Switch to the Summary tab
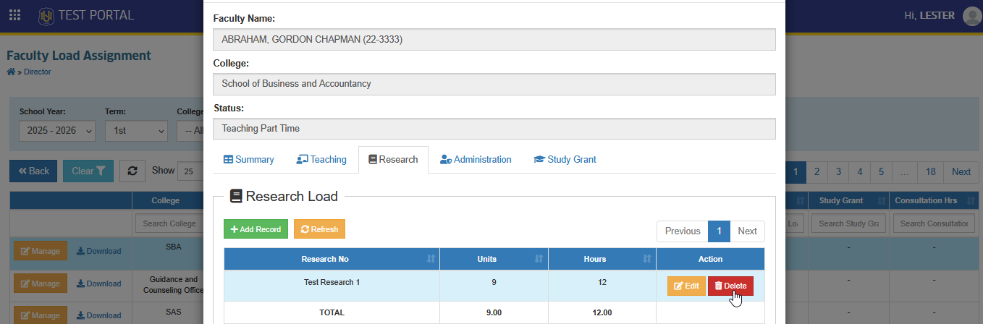Image resolution: width=983 pixels, height=324 pixels. 248,160
